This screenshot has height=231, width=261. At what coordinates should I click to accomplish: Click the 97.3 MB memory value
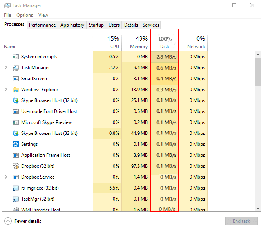140,166
